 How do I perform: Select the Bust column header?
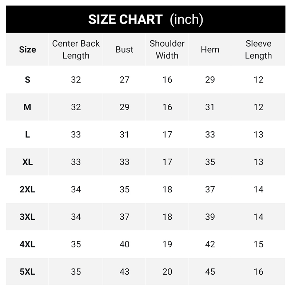(x=124, y=49)
